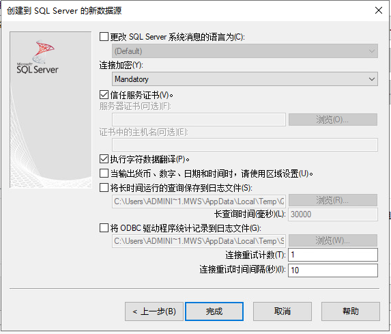The height and width of the screenshot is (334, 391).
Task: Toggle 执行字符数据翻译 checkbox
Action: pyautogui.click(x=104, y=159)
